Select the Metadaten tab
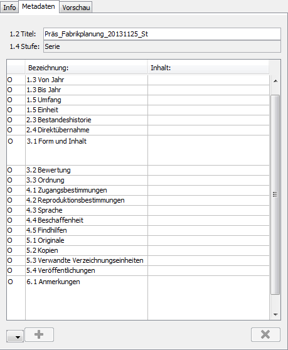This screenshot has width=288, height=350. pos(39,7)
